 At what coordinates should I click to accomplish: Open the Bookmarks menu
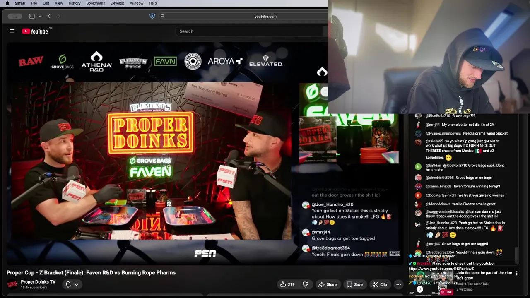pyautogui.click(x=96, y=3)
